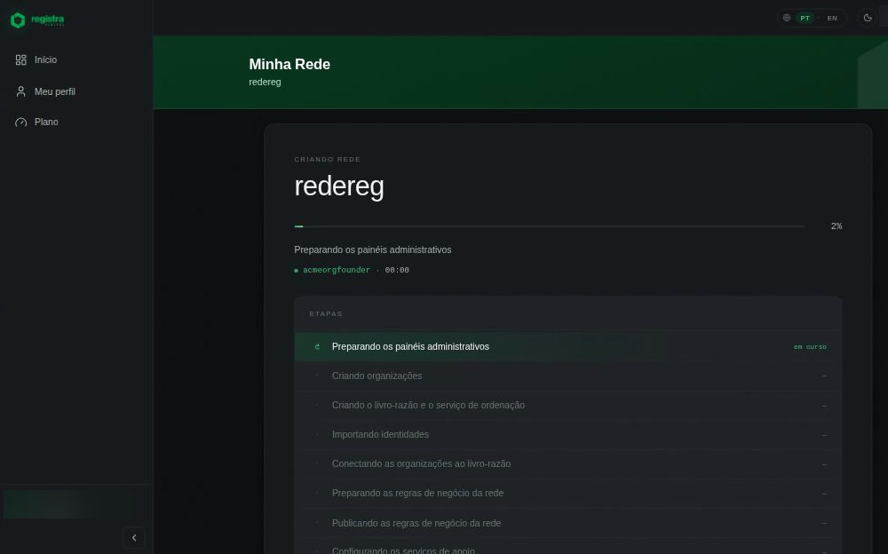
Task: Click the 2% progress value
Action: [x=836, y=226]
